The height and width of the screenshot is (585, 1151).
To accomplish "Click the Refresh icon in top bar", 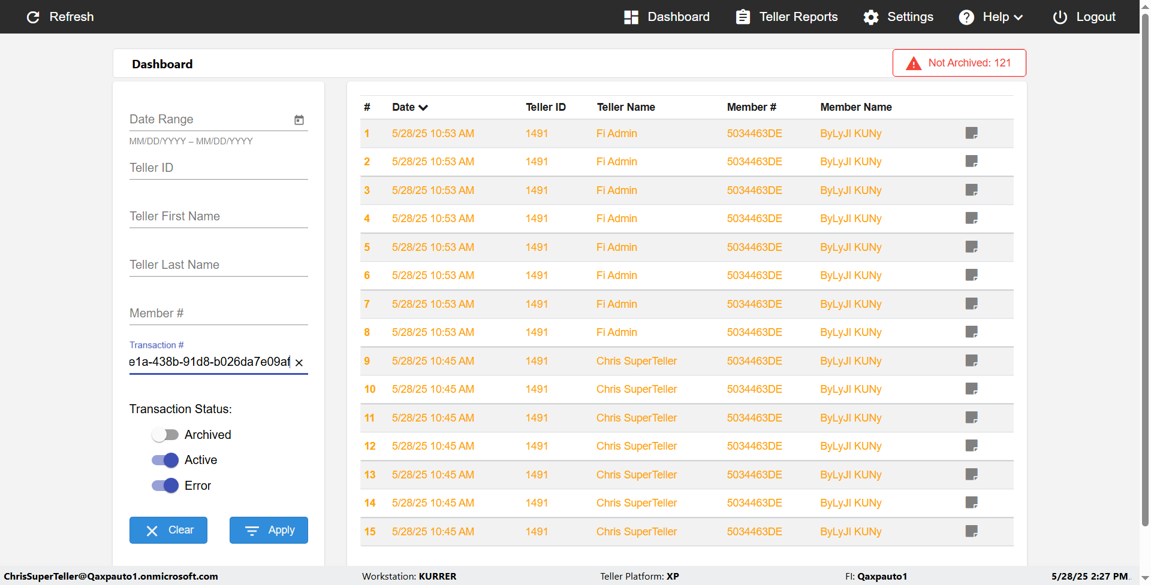I will 34,17.
